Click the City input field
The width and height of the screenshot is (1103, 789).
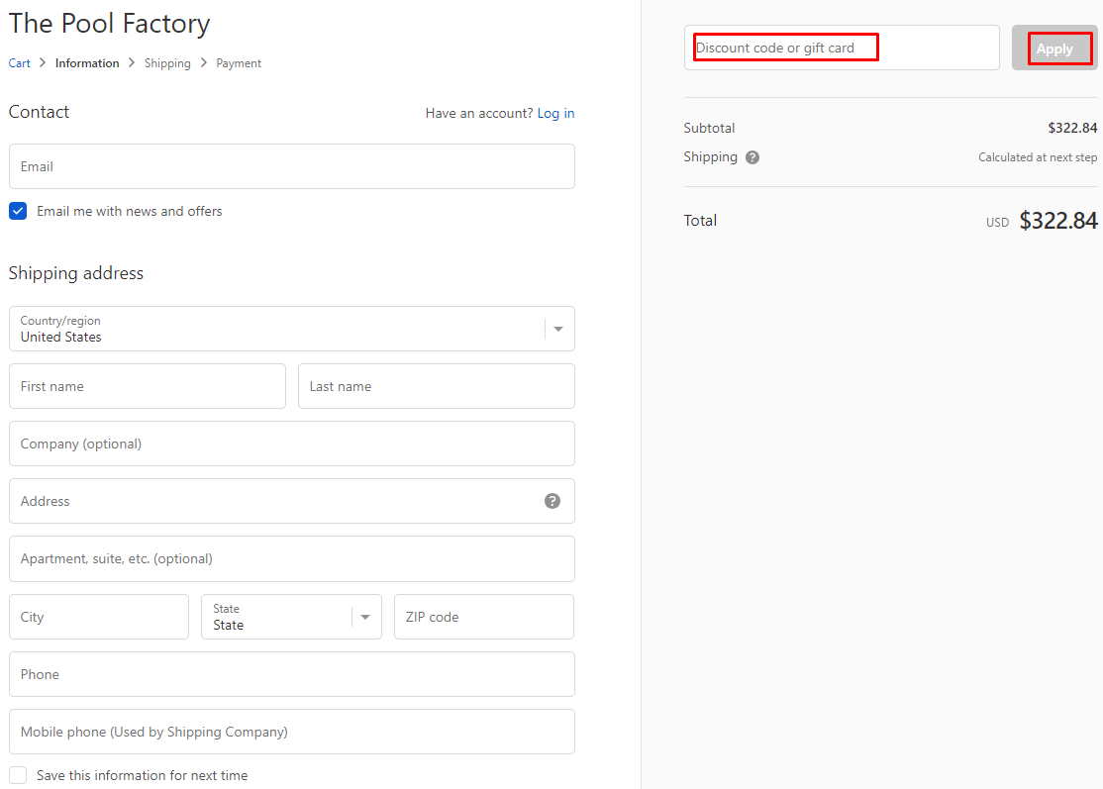98,617
